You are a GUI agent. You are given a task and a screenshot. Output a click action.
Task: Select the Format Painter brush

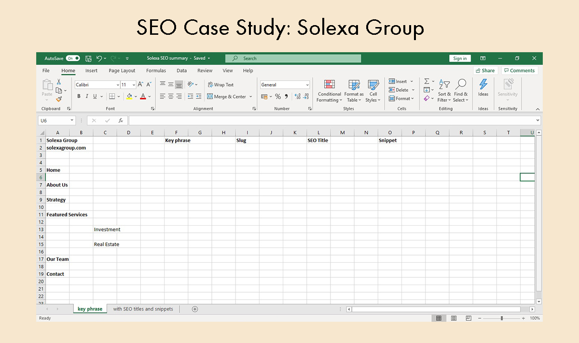pos(59,99)
